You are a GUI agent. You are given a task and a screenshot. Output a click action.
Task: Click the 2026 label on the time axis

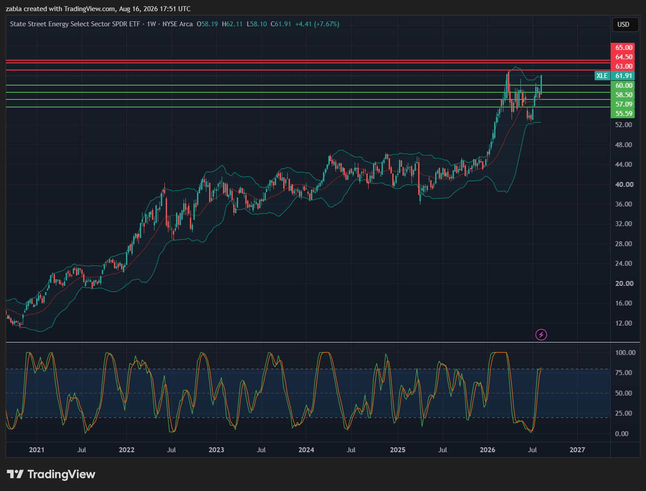[487, 450]
